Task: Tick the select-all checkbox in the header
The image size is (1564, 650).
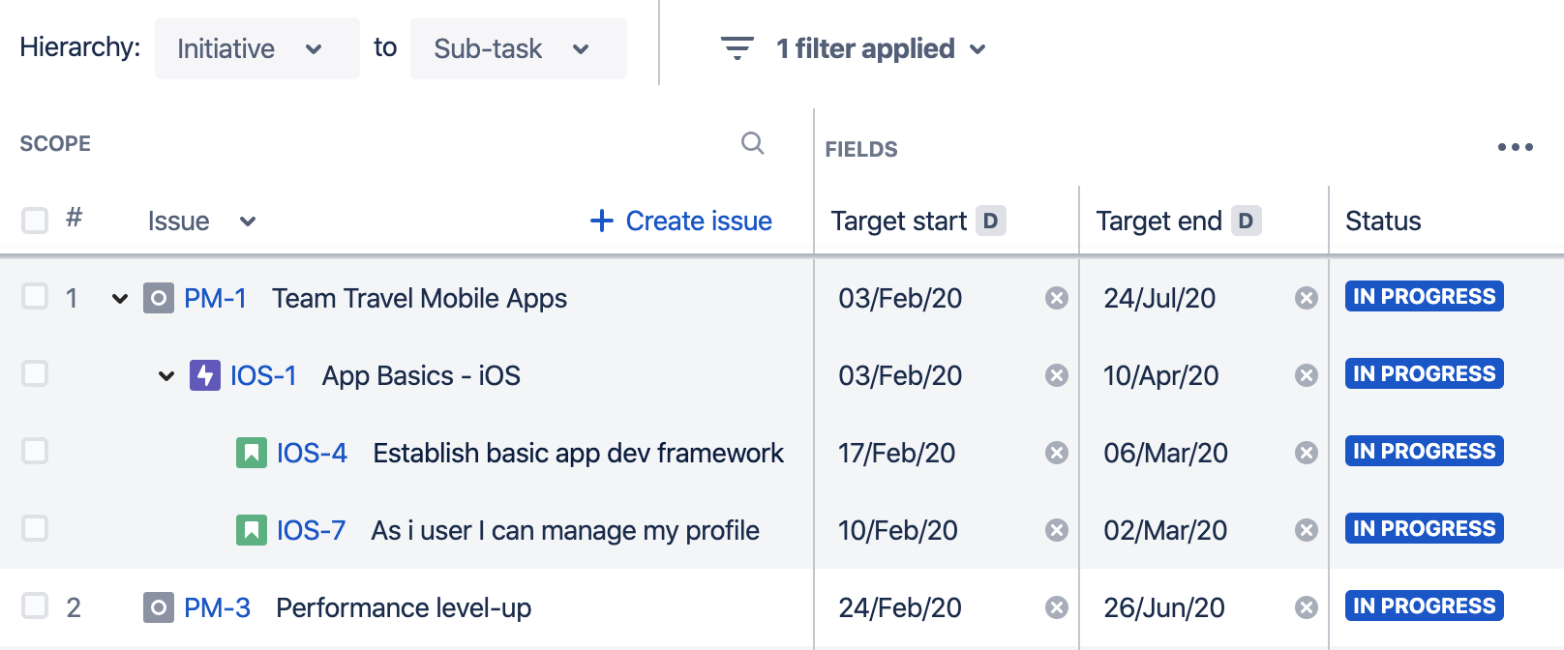Action: pos(35,221)
